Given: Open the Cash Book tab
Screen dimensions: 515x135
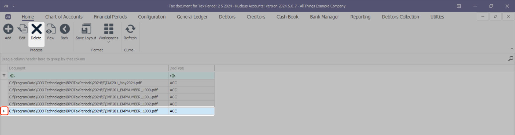Looking at the screenshot, I should [288, 17].
